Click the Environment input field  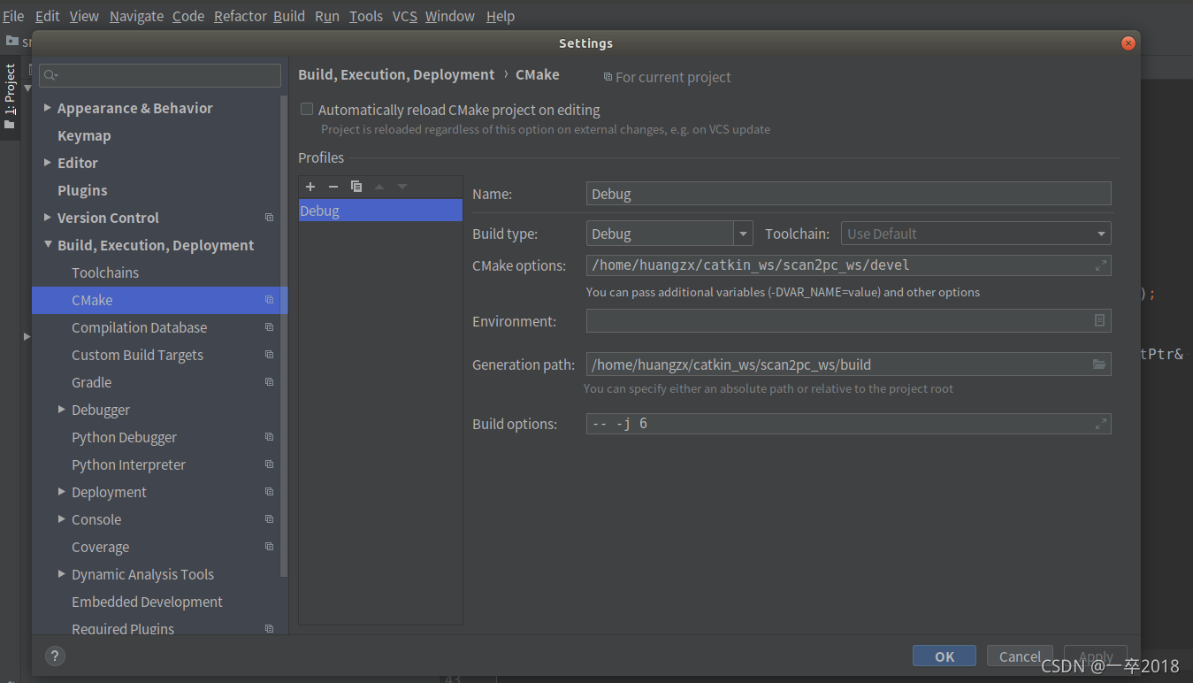848,320
